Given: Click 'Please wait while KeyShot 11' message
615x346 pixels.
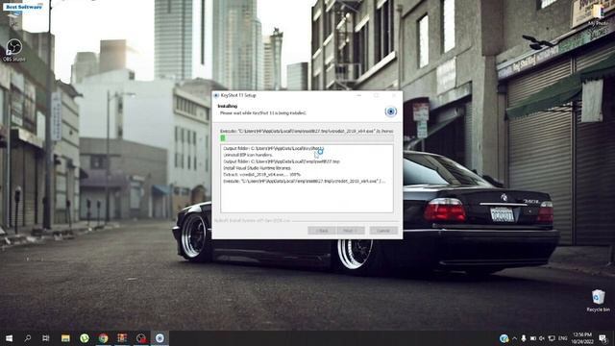Looking at the screenshot, I should (262, 113).
